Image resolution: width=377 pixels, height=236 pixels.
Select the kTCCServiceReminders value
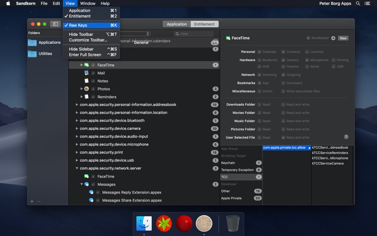tap(330, 153)
